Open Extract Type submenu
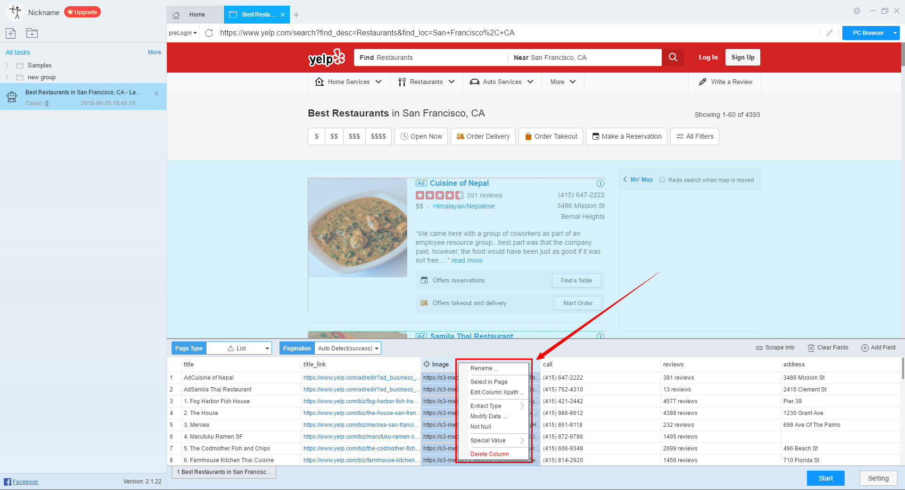 coord(493,406)
